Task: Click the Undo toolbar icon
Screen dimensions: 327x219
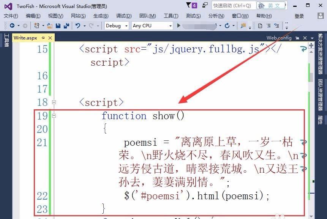Action: (78, 26)
